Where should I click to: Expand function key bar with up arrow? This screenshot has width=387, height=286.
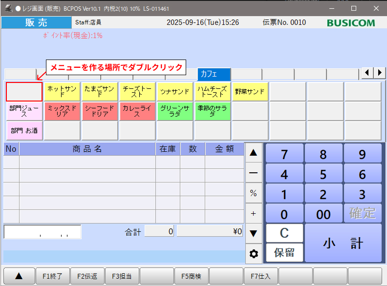pyautogui.click(x=19, y=276)
